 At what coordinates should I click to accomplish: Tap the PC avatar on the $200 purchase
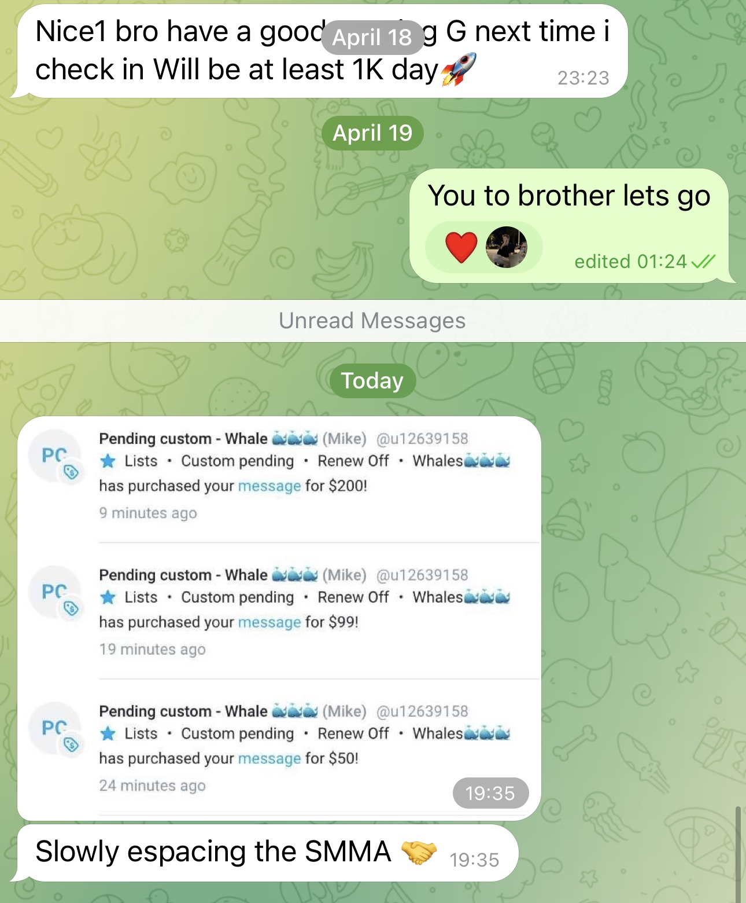pyautogui.click(x=56, y=457)
